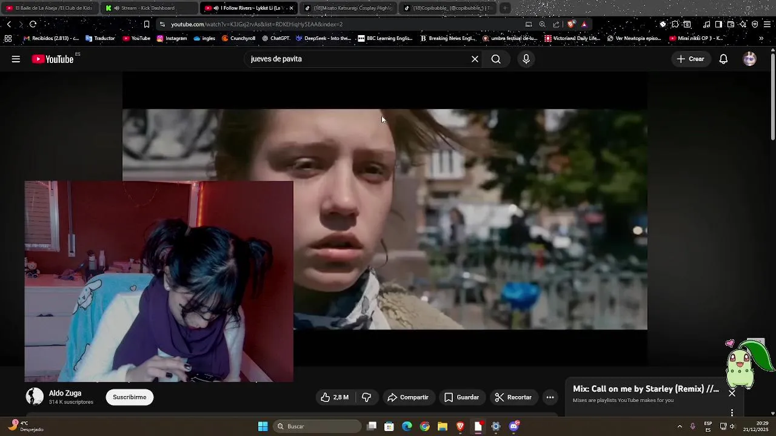Like the video with 2,8 M likes
Screen dimensions: 776x436
[334, 397]
